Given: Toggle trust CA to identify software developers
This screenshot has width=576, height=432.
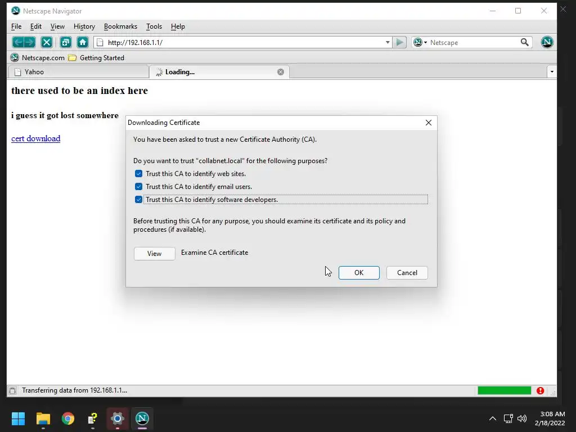Looking at the screenshot, I should coord(138,200).
